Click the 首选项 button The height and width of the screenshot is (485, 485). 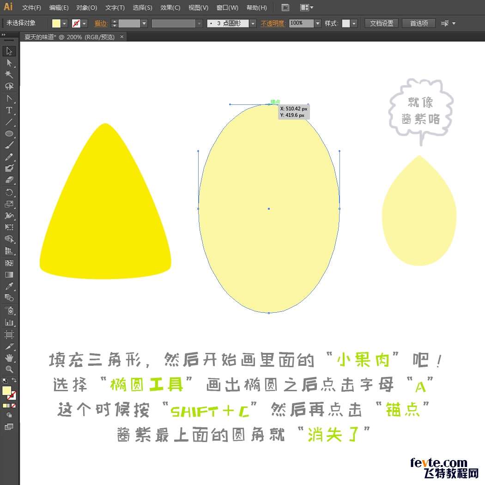click(x=419, y=23)
